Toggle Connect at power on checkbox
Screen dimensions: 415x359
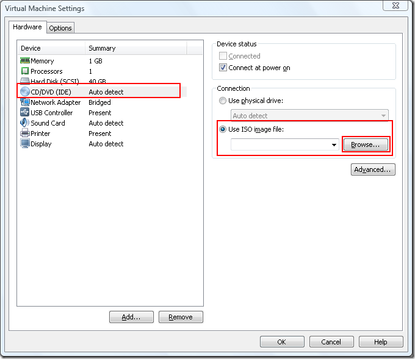tap(223, 68)
